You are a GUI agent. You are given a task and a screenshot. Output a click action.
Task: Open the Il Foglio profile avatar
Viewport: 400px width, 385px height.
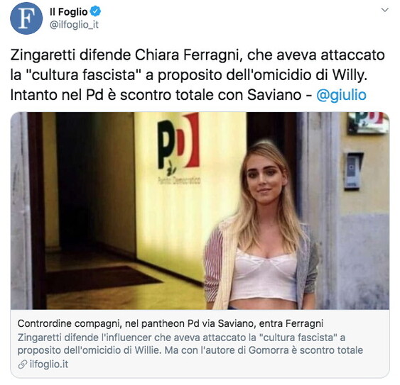(x=26, y=18)
